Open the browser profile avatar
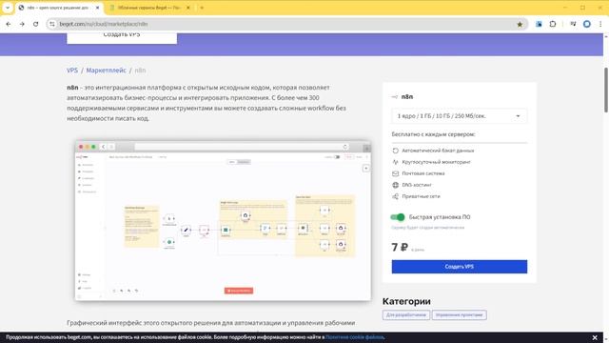 (587, 24)
